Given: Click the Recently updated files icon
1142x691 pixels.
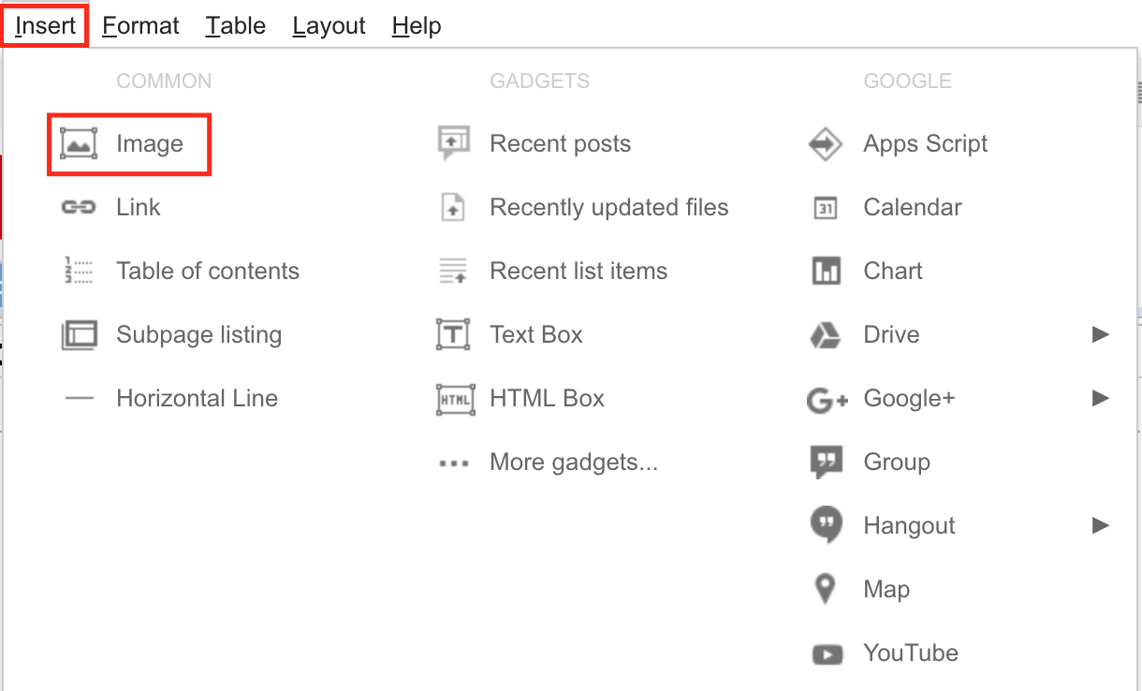Looking at the screenshot, I should (453, 207).
